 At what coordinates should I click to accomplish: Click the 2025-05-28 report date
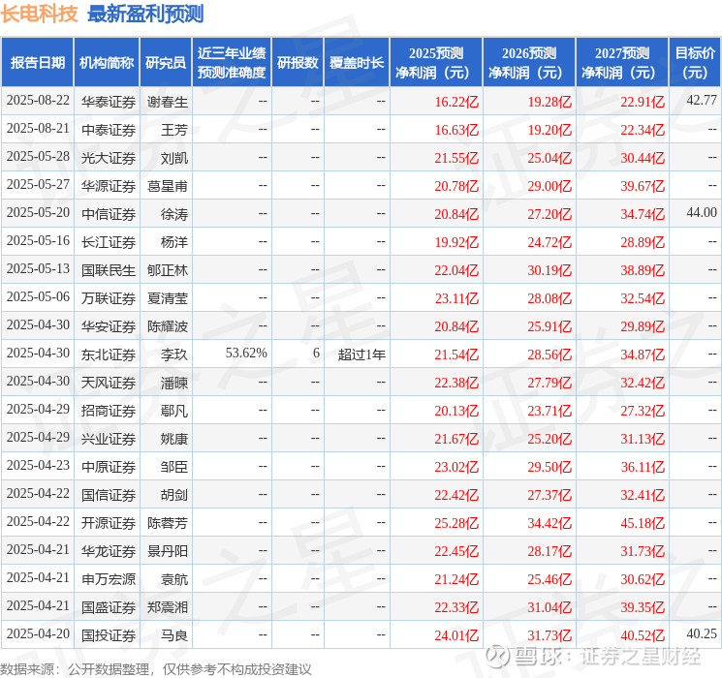[x=38, y=156]
